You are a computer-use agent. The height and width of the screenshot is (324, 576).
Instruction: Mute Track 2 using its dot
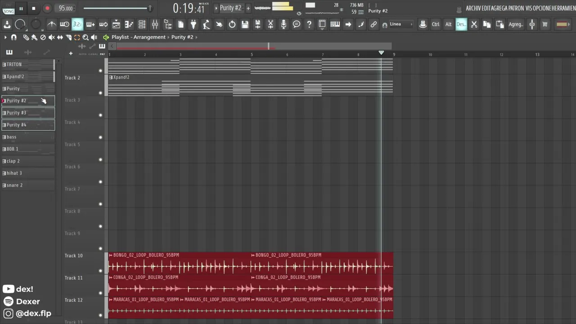[x=100, y=93]
